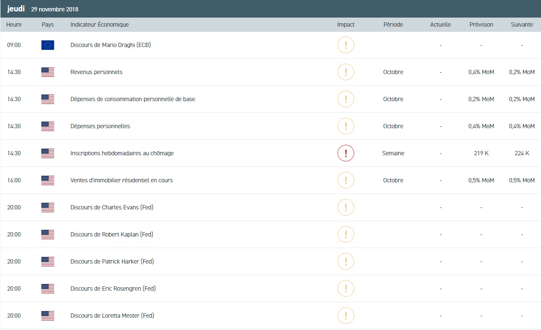Select the Indicateur Économique column header
The width and height of the screenshot is (541, 330).
click(99, 25)
